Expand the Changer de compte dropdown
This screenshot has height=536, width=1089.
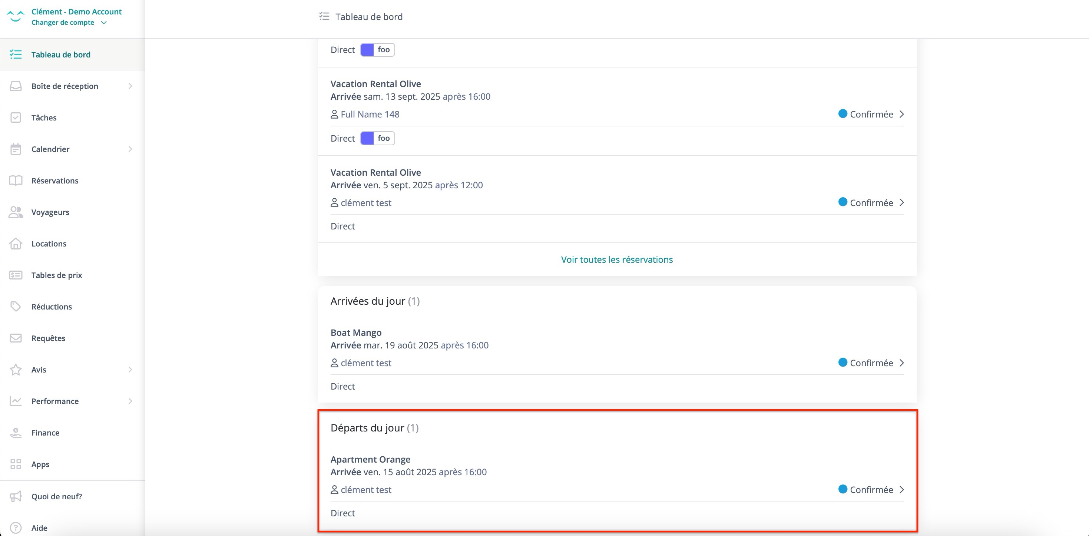104,22
